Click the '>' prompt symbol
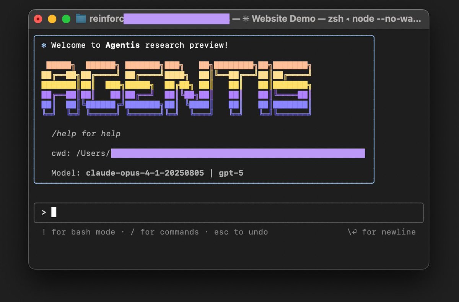459x302 pixels. [44, 212]
